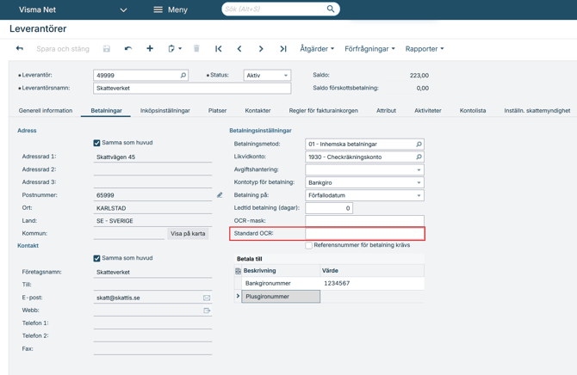Open the Förfrågningar dropdown menu
This screenshot has width=577, height=375.
pyautogui.click(x=369, y=48)
